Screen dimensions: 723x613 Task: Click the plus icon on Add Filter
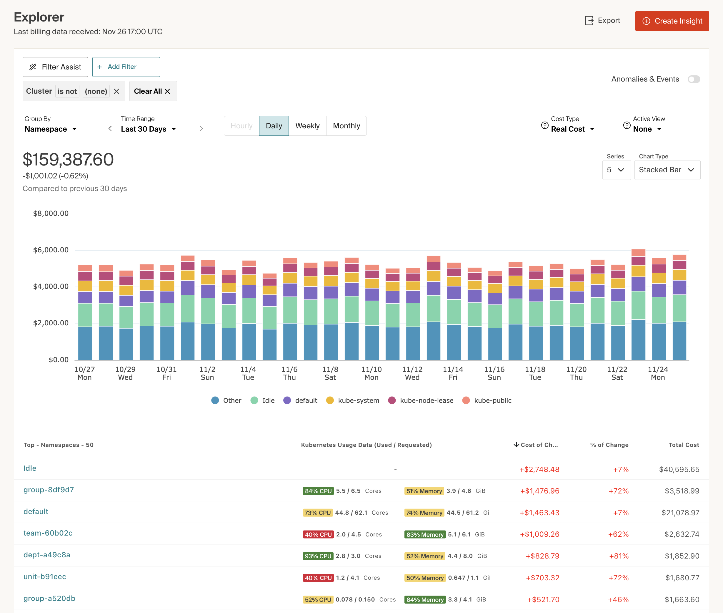100,67
